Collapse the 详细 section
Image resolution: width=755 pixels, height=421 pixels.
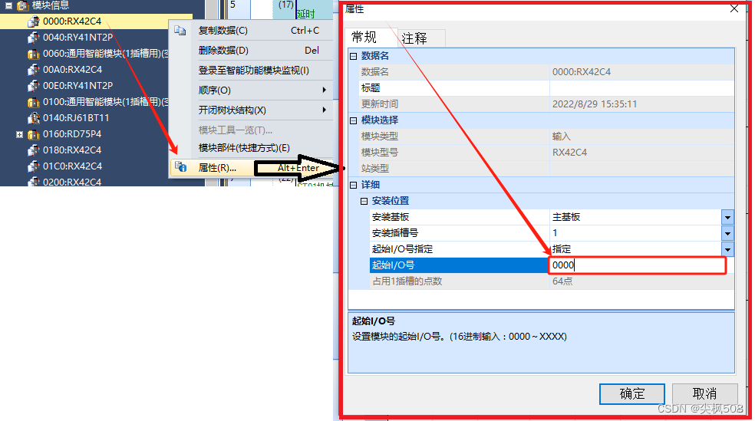(x=354, y=186)
